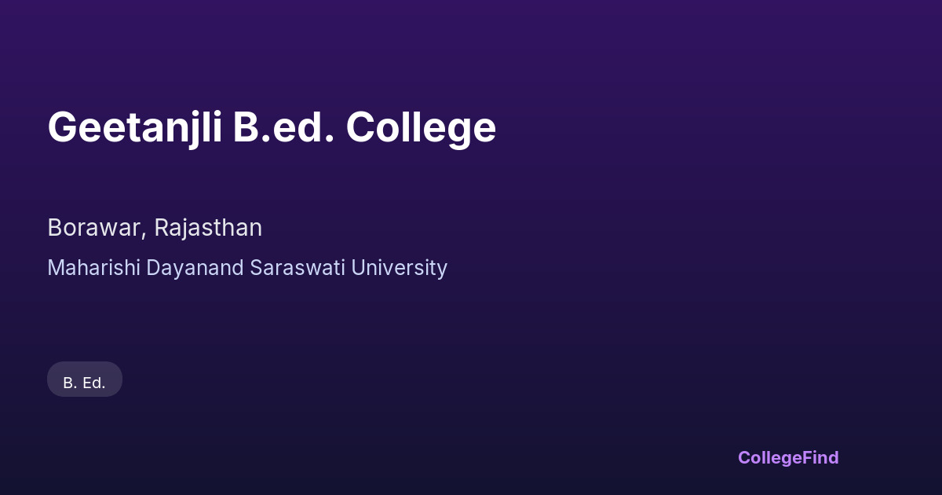Image resolution: width=942 pixels, height=495 pixels.
Task: Click the "B." inside the course pill
Action: 70,383
